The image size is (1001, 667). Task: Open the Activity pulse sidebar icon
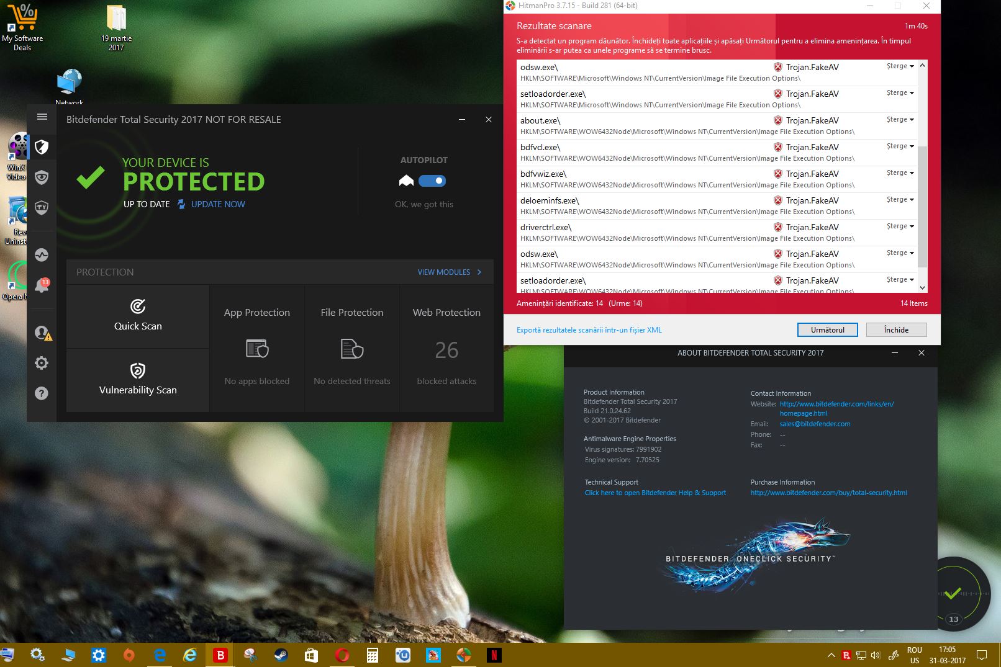click(x=42, y=255)
